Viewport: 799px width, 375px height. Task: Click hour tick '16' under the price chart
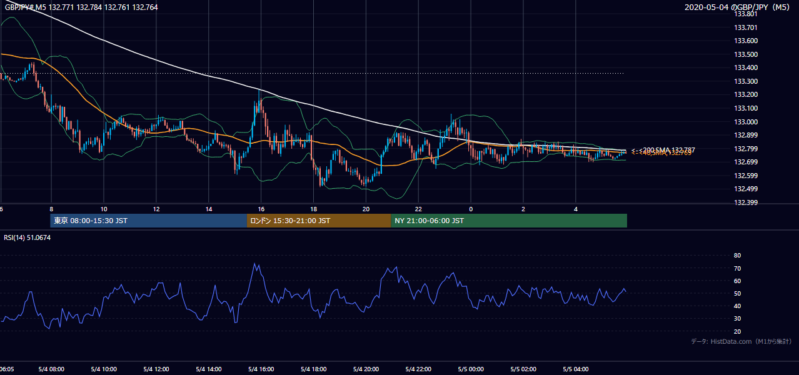(261, 209)
